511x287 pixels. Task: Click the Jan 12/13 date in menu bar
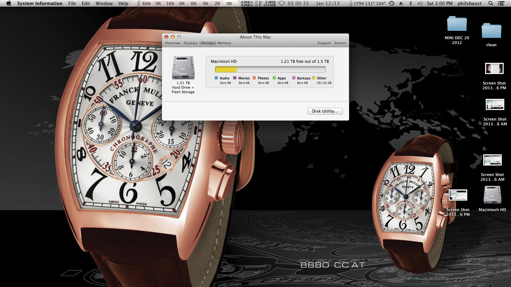coord(328,4)
